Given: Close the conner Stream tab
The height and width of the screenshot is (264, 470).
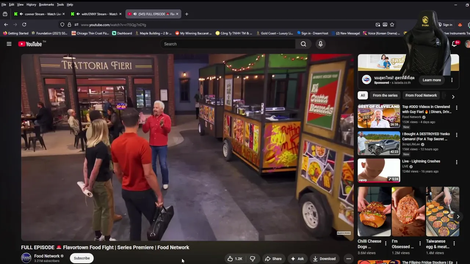Looking at the screenshot, I should tap(64, 14).
